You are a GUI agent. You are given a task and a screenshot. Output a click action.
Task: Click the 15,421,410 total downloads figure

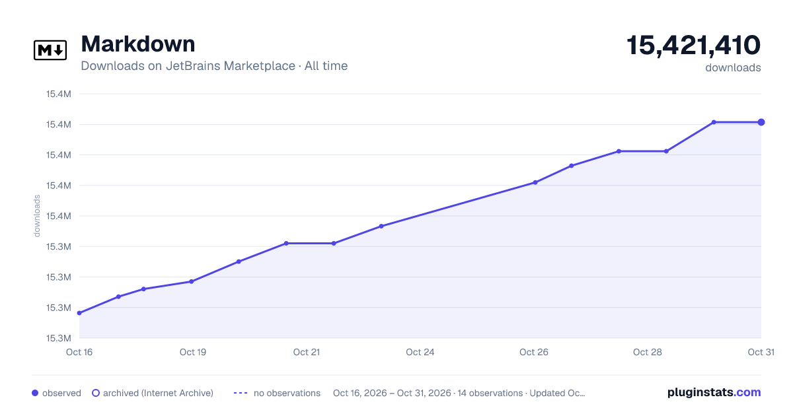(x=694, y=45)
